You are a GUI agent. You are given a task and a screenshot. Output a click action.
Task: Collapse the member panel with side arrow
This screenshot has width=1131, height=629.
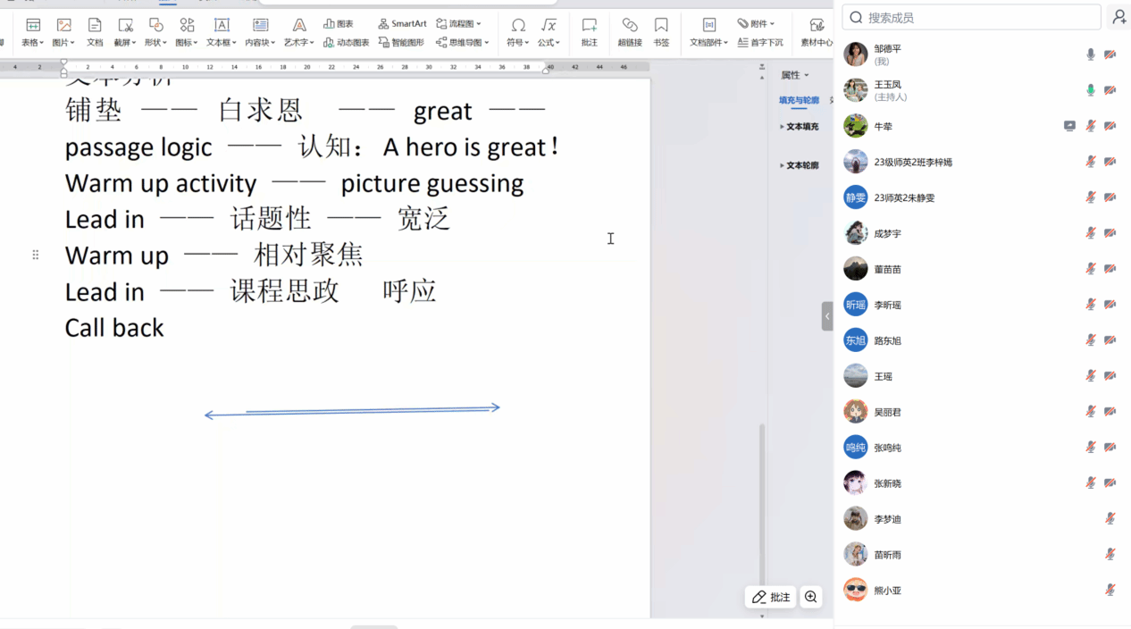click(827, 316)
